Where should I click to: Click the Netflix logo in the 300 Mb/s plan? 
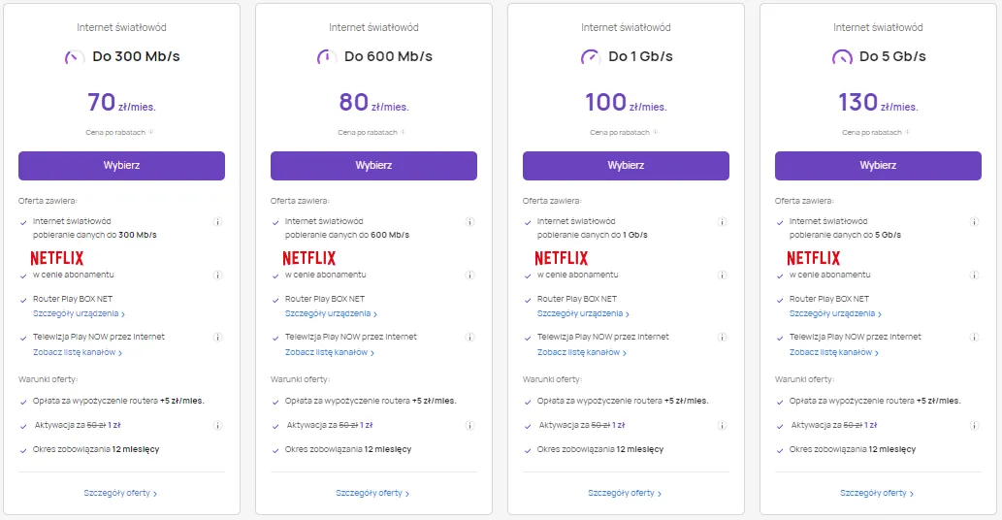(x=56, y=258)
